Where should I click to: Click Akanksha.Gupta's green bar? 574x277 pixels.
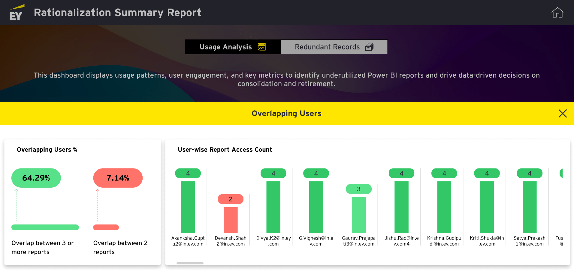pos(188,207)
